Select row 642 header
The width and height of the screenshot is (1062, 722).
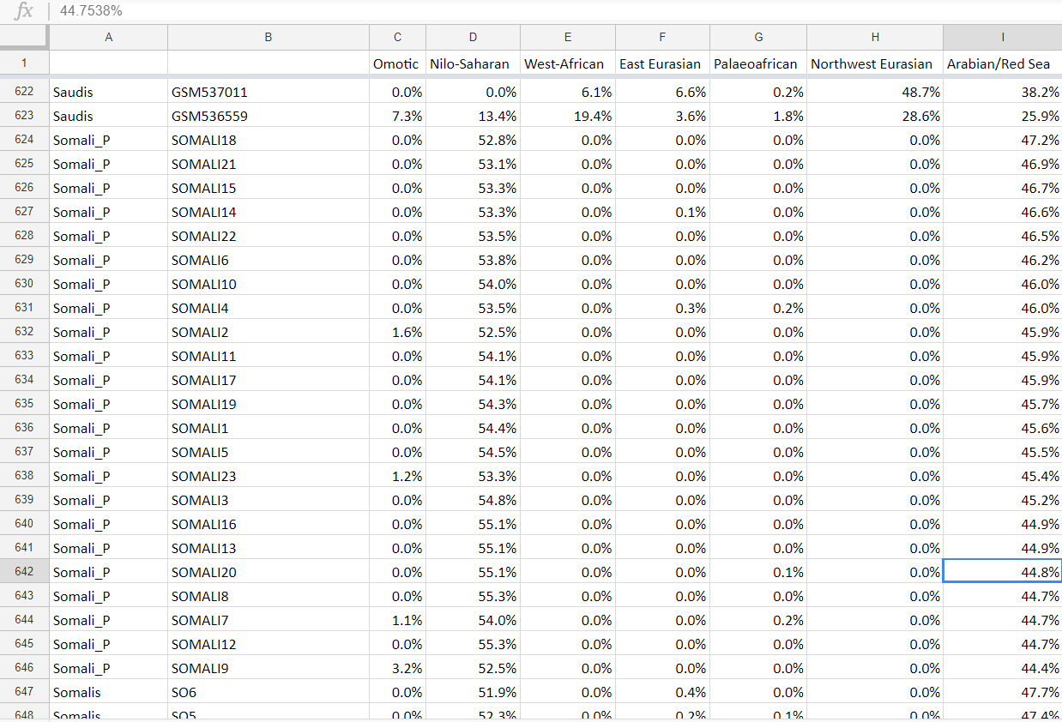pos(24,572)
